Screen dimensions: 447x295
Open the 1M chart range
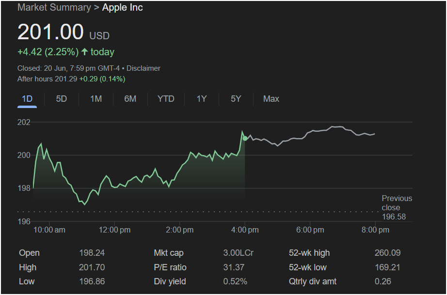(x=96, y=99)
